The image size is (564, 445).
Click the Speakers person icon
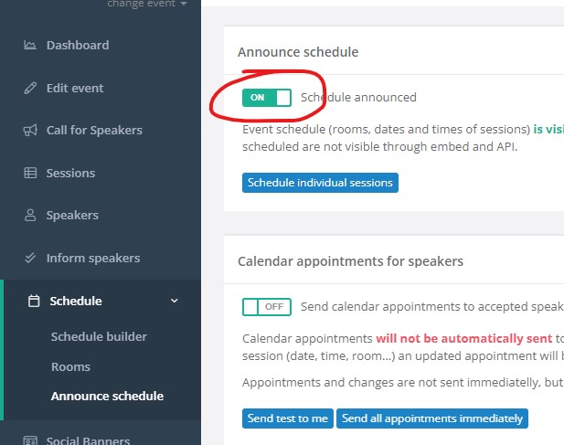30,216
